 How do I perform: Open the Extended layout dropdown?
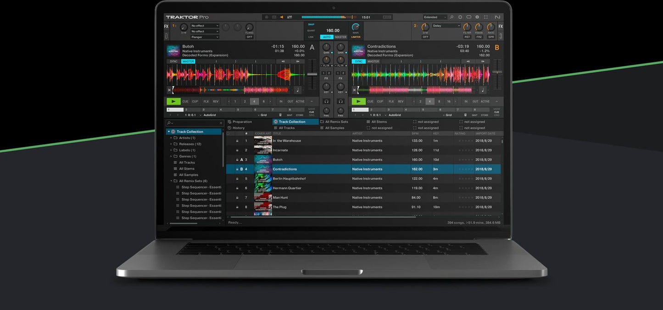(x=435, y=17)
